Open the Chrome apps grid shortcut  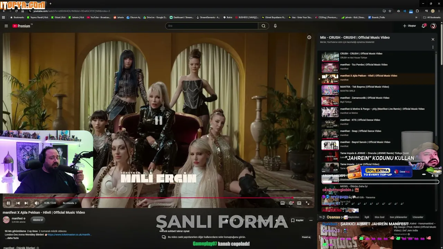[x=3, y=17]
